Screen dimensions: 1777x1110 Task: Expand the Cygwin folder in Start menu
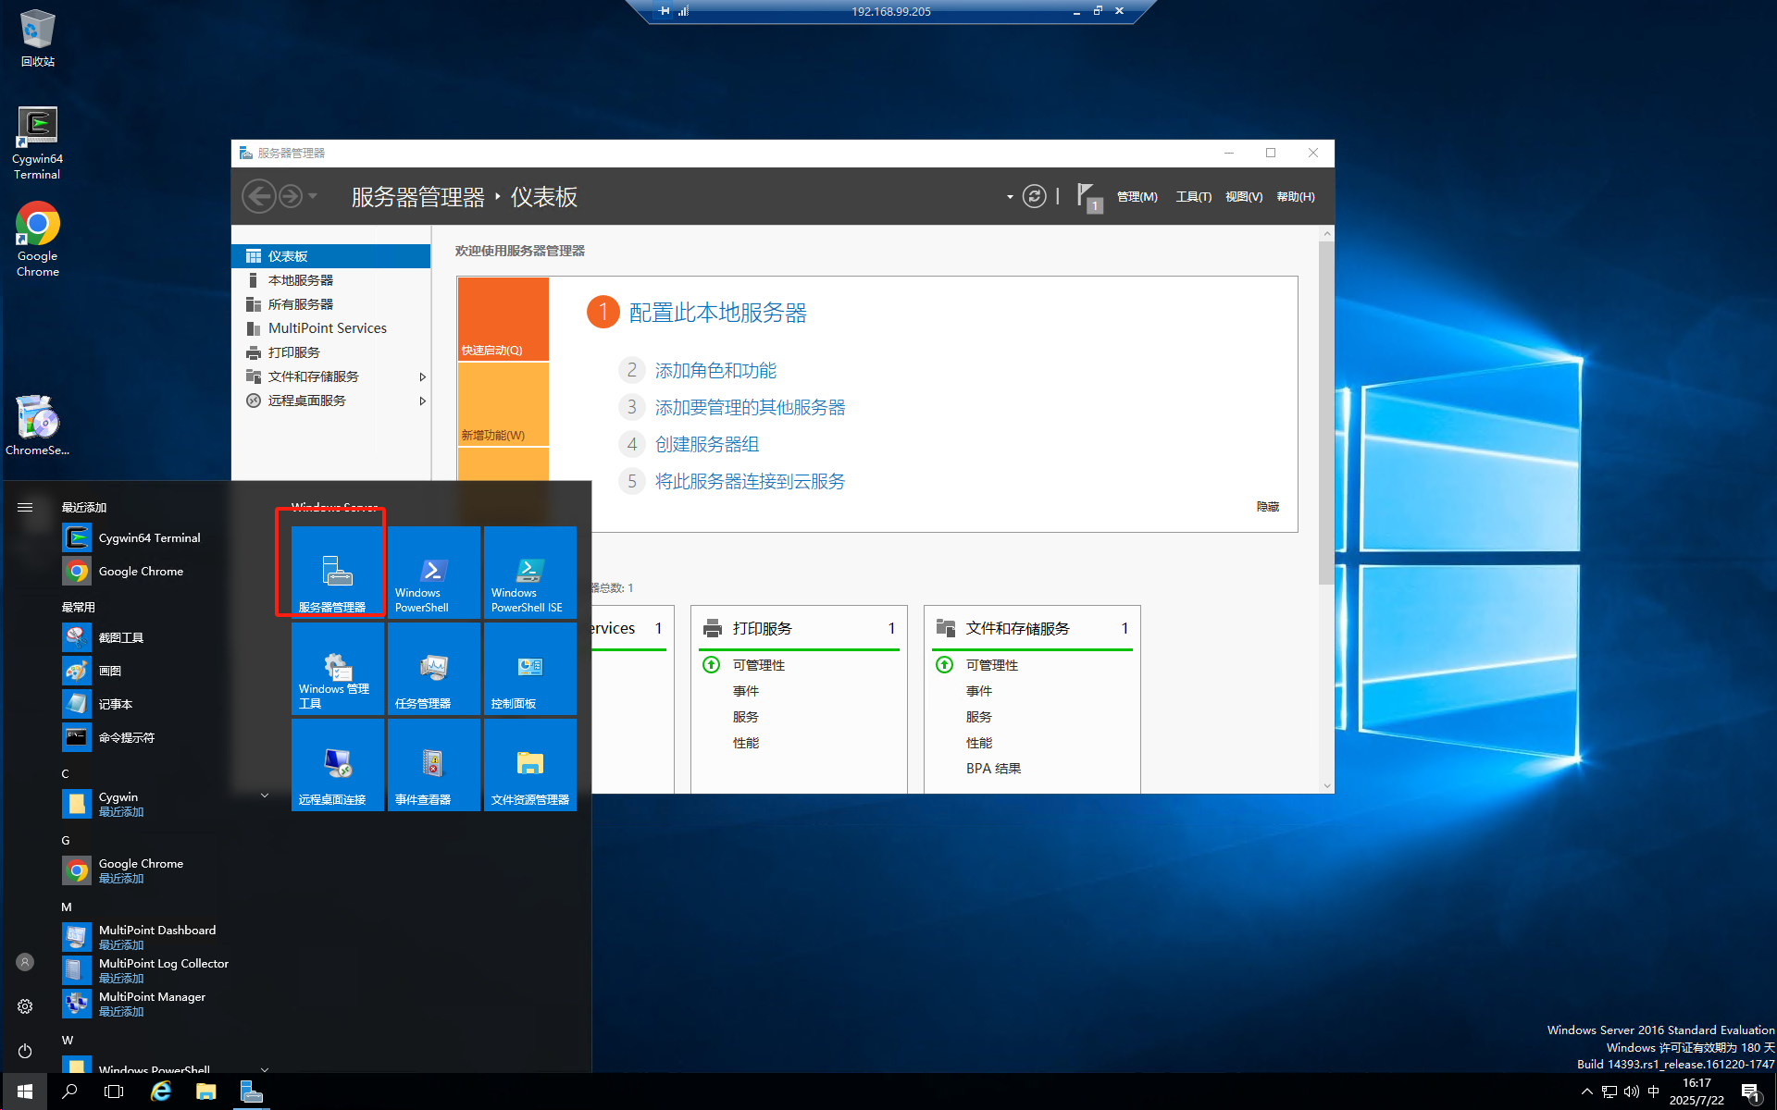coord(265,795)
